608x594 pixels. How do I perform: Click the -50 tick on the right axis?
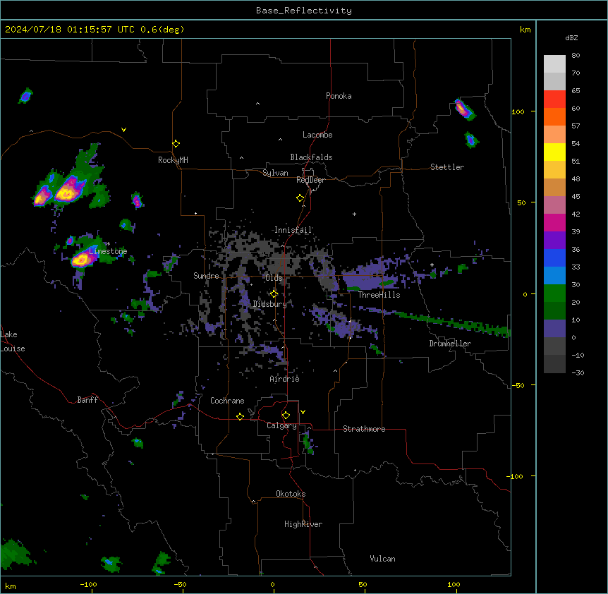(518, 385)
